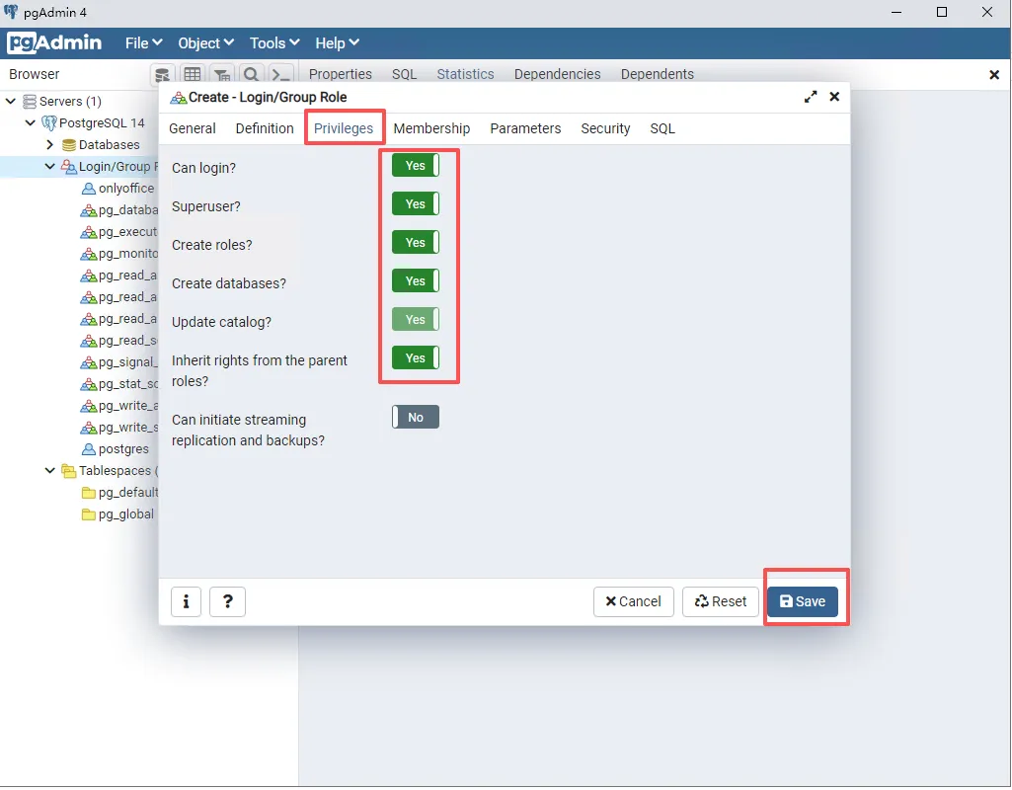Maximize the Create role dialog
This screenshot has height=790, width=1012.
pyautogui.click(x=811, y=97)
